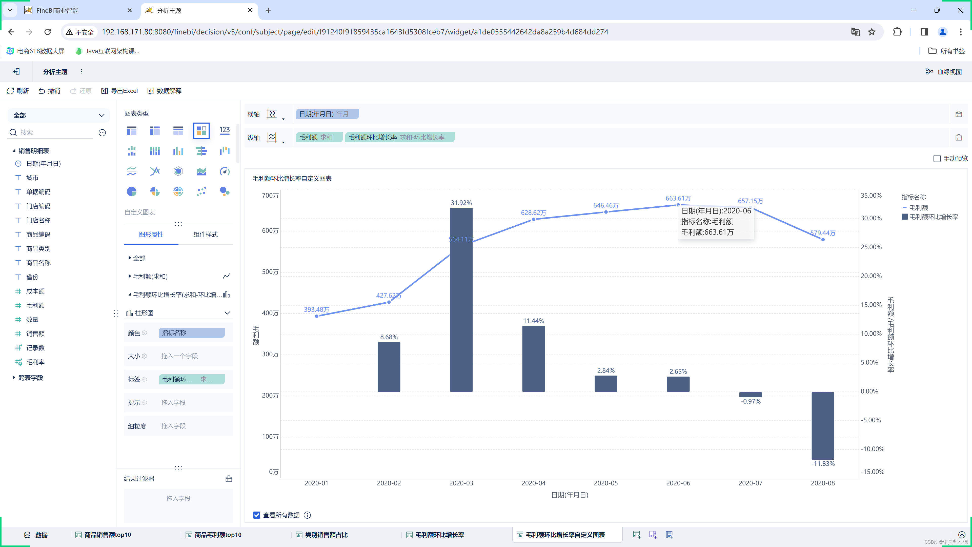Open the 类别销售额占比 tab

pyautogui.click(x=322, y=535)
